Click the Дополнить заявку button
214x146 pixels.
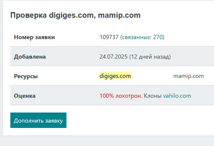(38, 121)
